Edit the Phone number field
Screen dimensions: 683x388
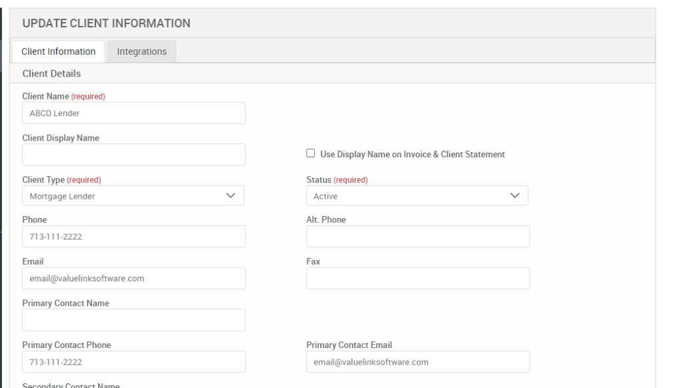pos(133,236)
